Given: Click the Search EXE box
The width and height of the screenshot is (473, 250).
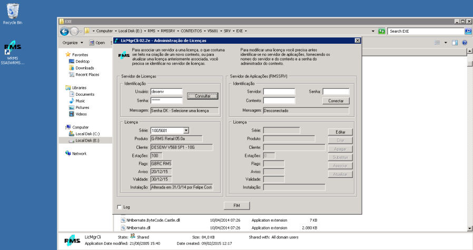Looking at the screenshot, I should (x=426, y=31).
